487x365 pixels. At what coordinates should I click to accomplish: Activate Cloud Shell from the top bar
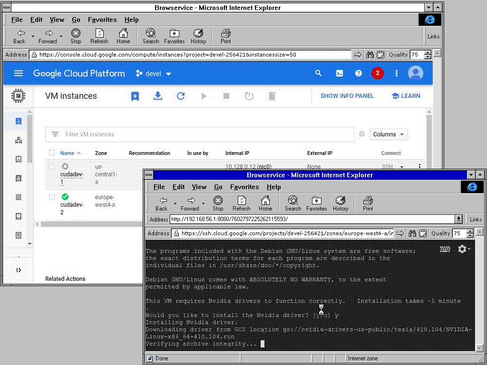[340, 73]
